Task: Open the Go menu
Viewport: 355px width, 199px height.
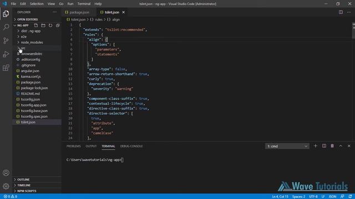Action: pos(61,4)
